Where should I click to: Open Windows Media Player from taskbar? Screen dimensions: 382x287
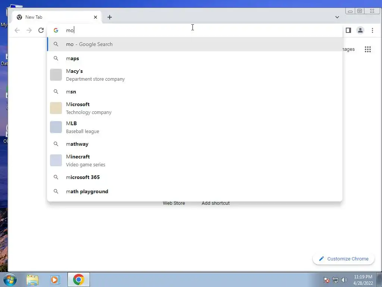(55, 280)
